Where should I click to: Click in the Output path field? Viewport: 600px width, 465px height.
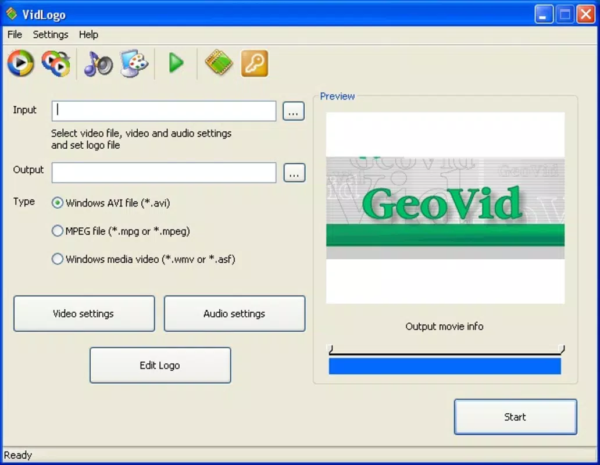(x=164, y=173)
